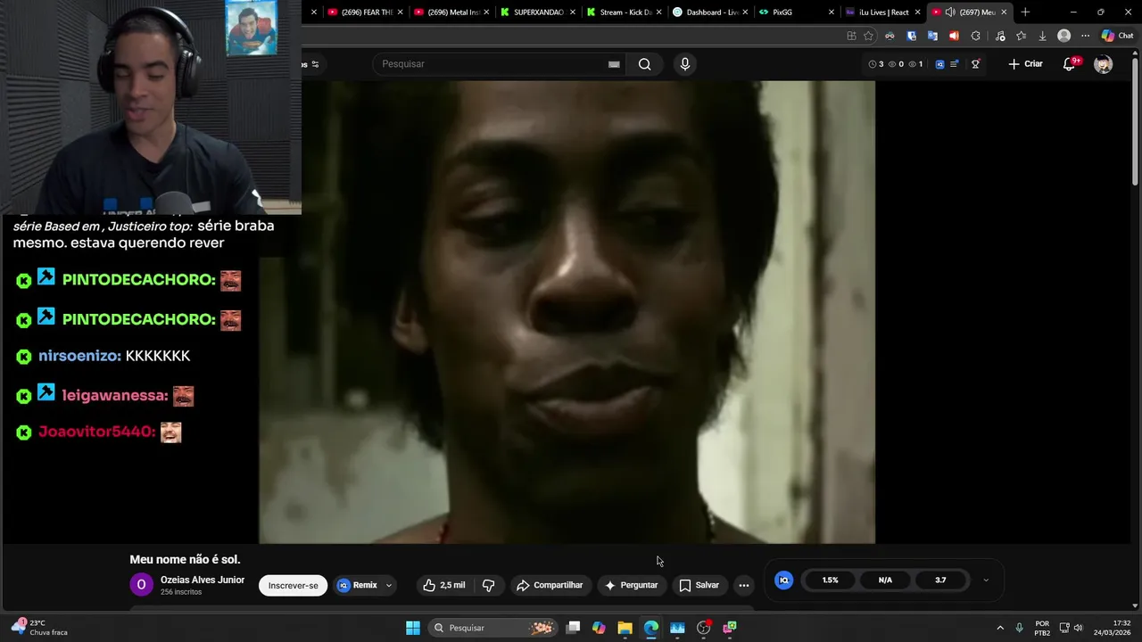Click the red speaker extension icon
Screen dimensions: 1142x642
954,36
